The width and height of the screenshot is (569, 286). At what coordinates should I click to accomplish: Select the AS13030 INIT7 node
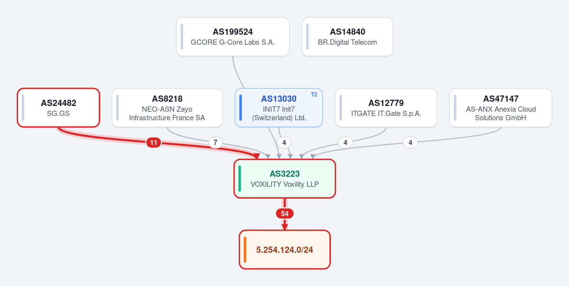click(x=279, y=107)
